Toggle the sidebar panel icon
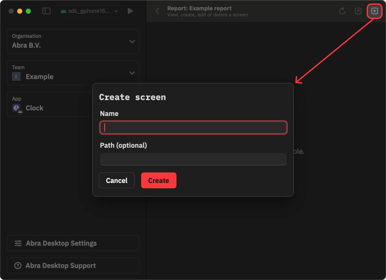The width and height of the screenshot is (386, 280). tap(46, 11)
